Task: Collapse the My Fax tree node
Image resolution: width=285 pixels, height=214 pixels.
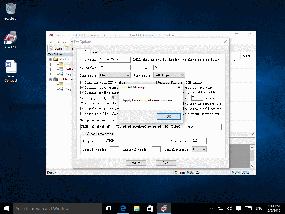Action: coord(51,59)
